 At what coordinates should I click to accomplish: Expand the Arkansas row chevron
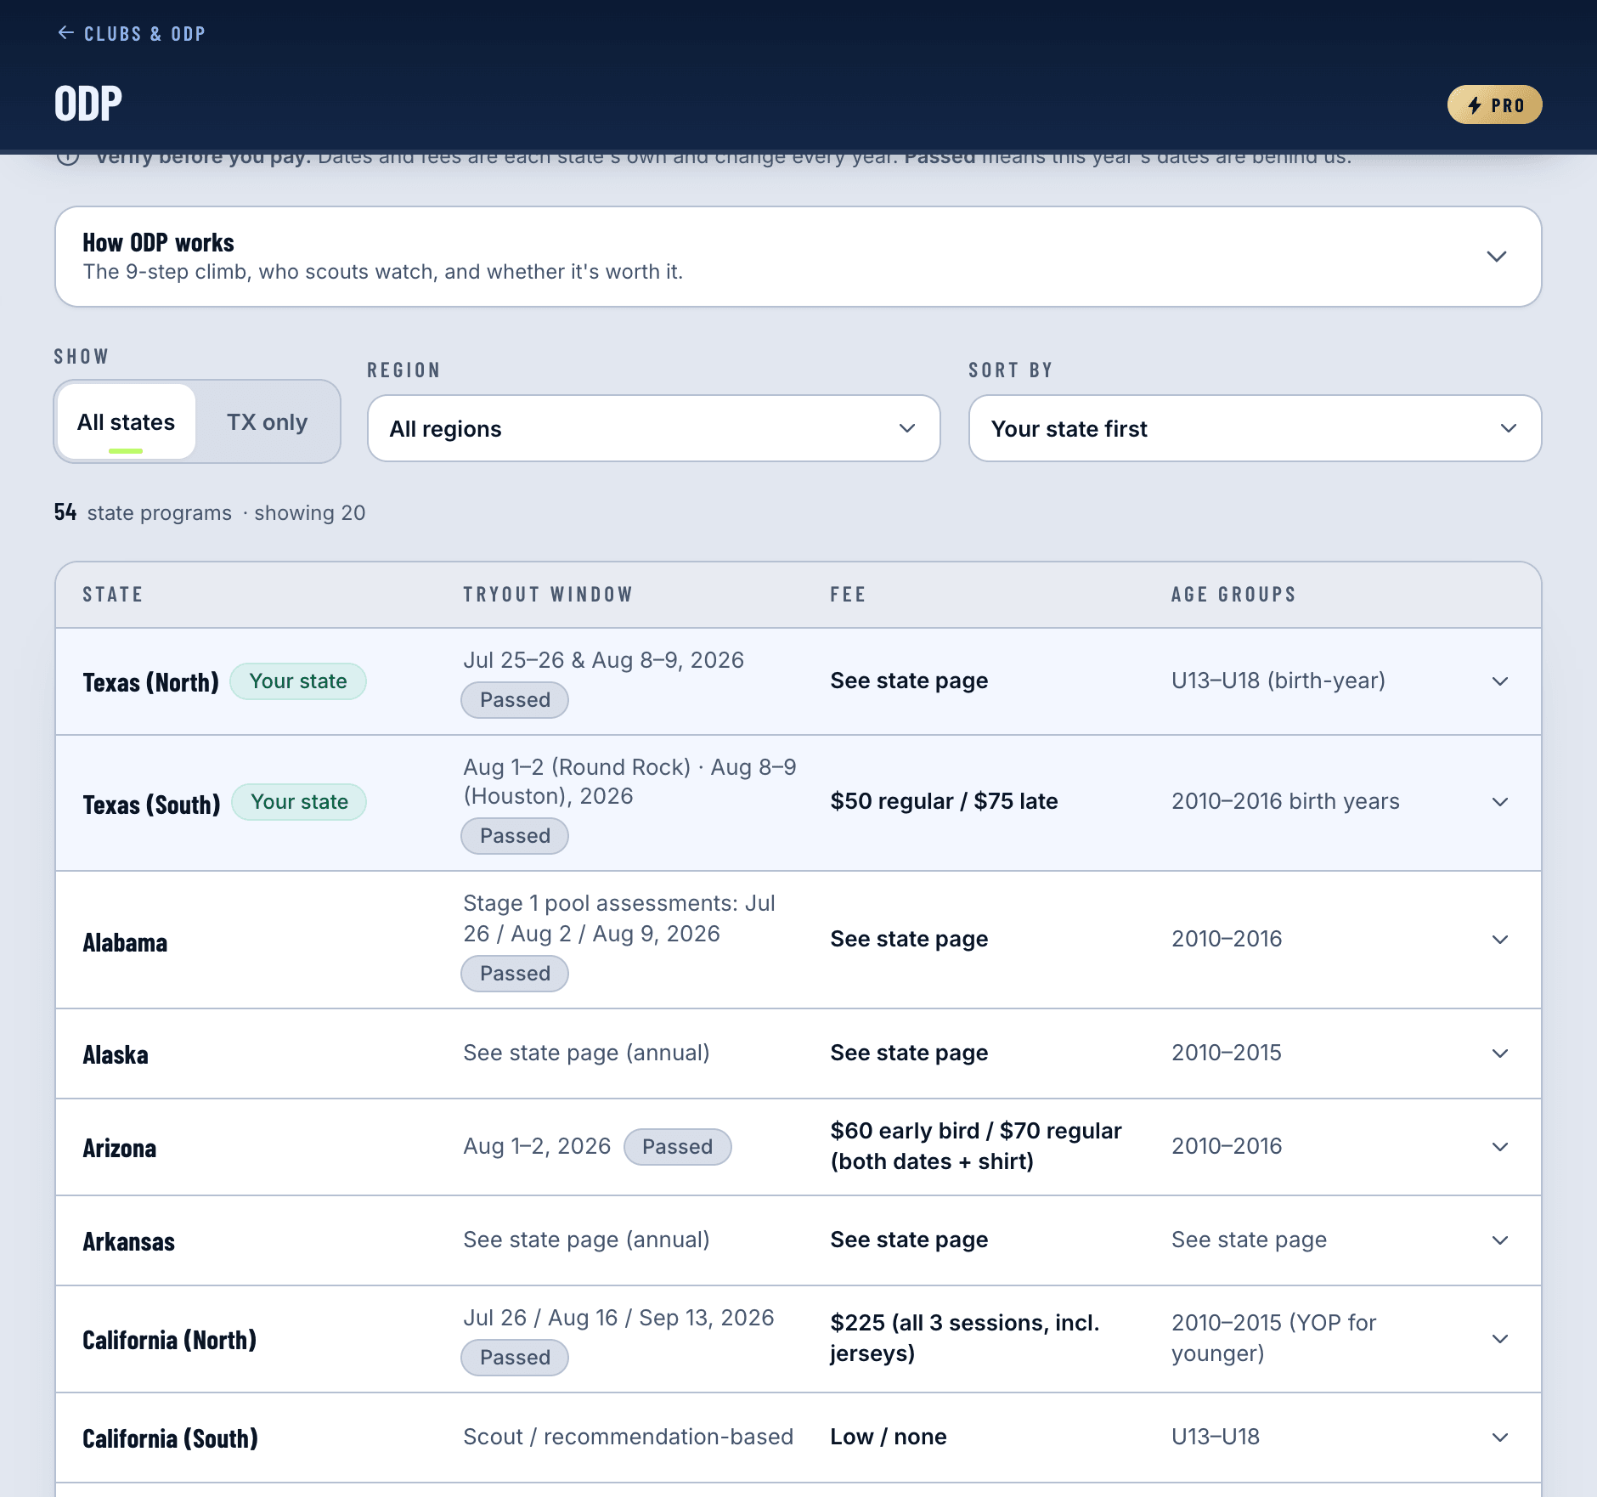(1500, 1240)
